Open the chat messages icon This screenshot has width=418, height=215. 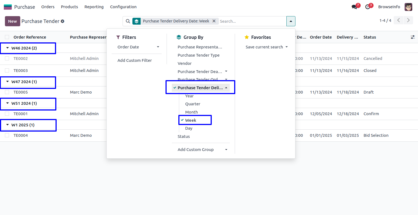point(355,7)
